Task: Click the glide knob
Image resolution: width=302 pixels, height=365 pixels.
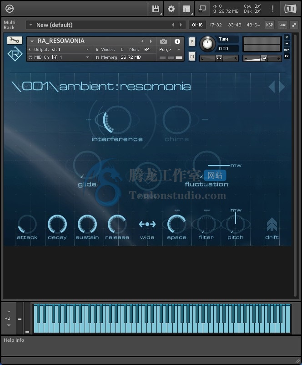Action: 87,165
